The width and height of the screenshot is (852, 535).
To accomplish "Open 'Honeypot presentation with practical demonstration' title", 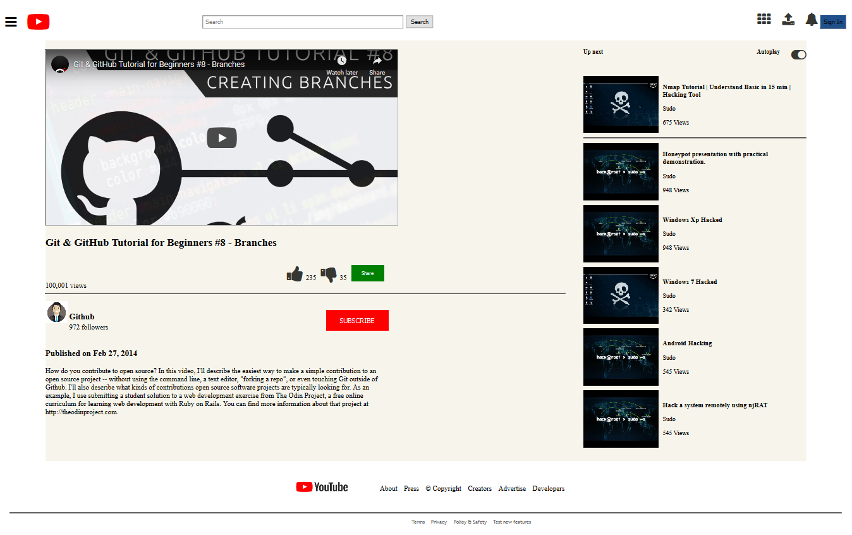I will (715, 157).
